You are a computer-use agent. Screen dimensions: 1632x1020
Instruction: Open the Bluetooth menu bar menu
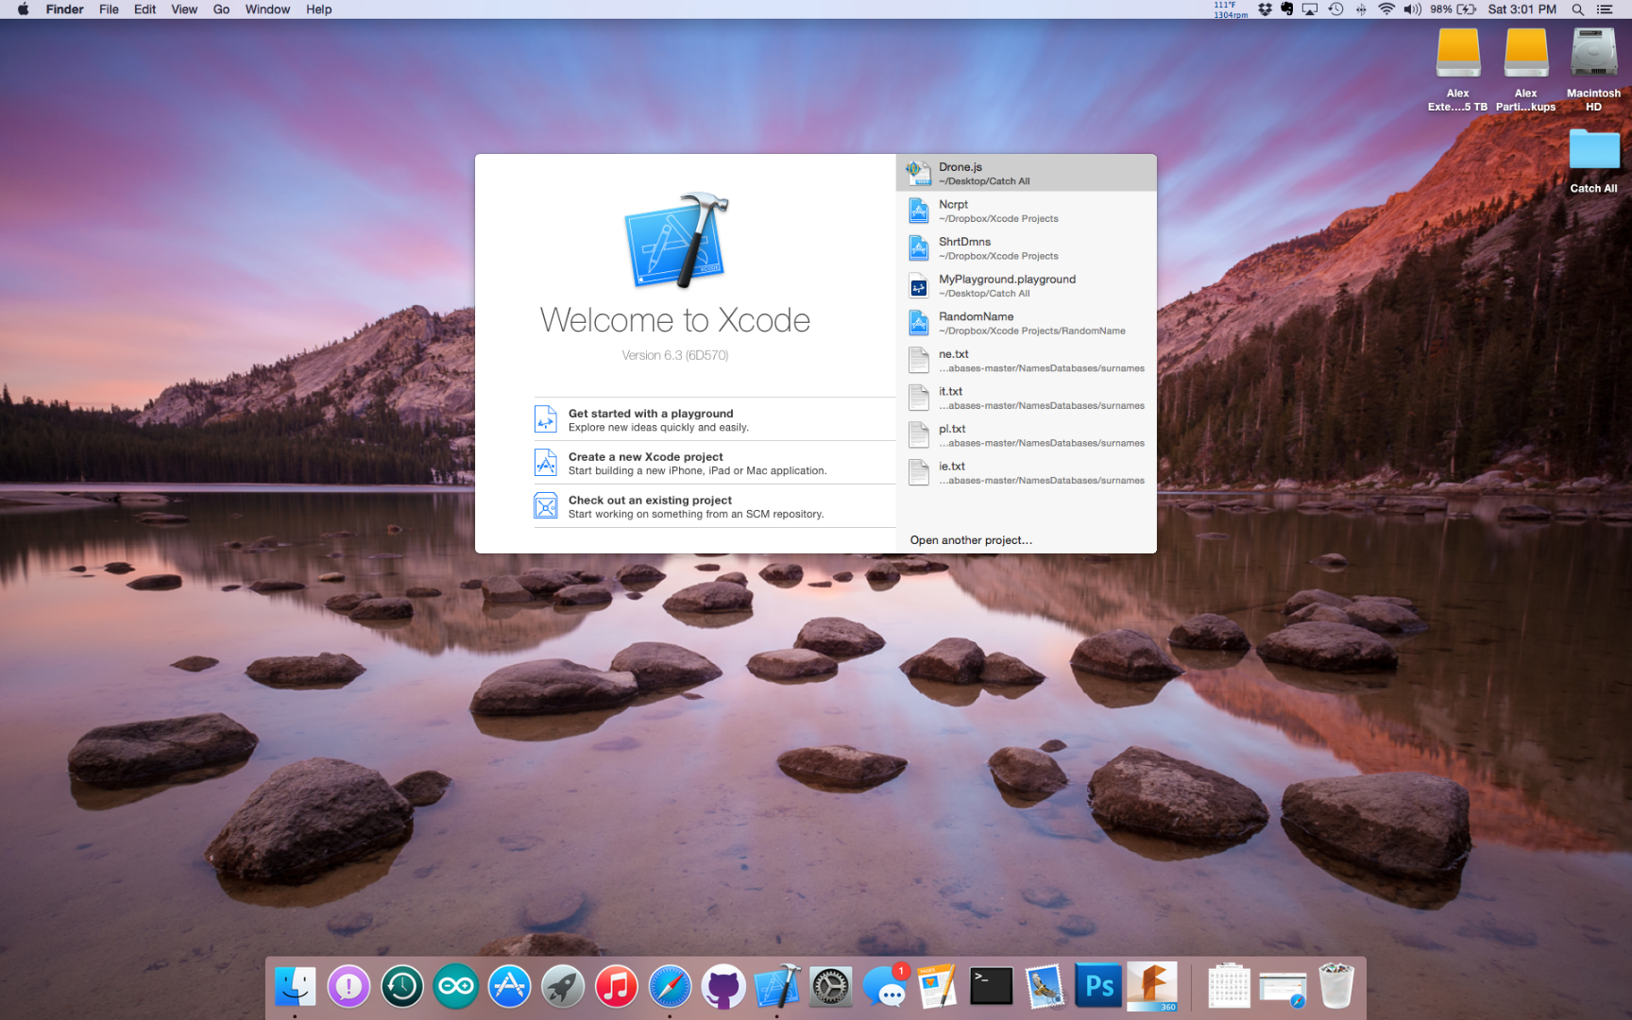1361,9
